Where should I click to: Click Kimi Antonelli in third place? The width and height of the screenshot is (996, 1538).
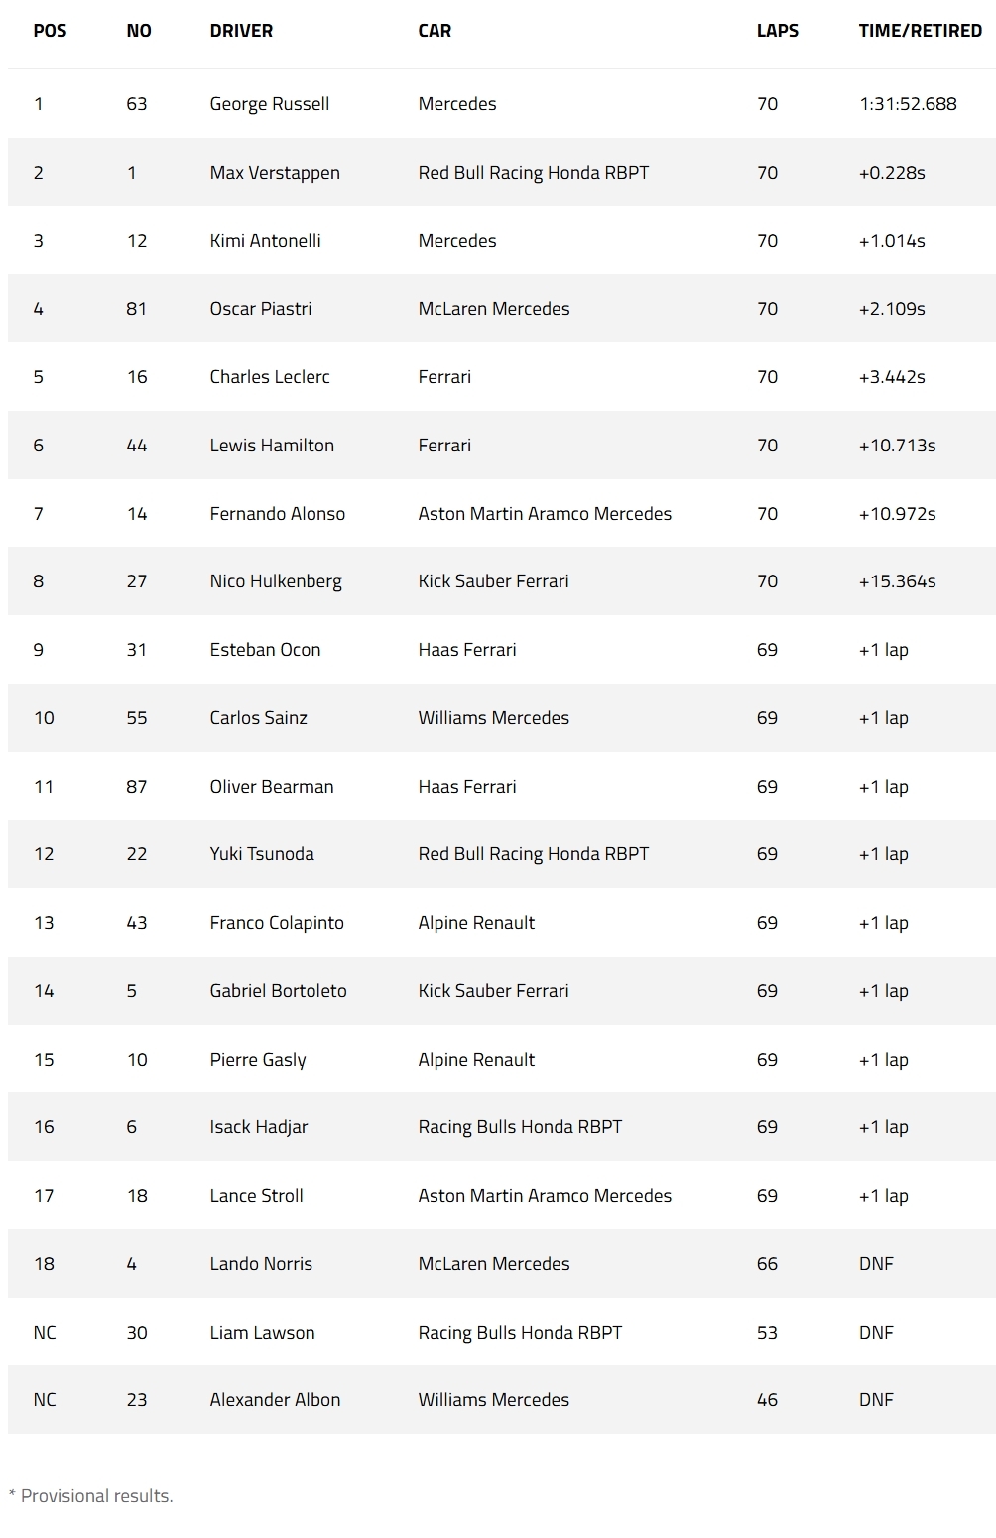pyautogui.click(x=265, y=241)
